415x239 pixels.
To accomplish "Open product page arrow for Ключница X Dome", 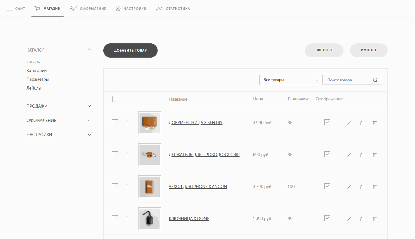I will (x=349, y=219).
